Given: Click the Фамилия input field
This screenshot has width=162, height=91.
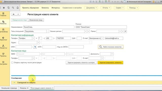Looking at the screenshot, I should 28,54.
